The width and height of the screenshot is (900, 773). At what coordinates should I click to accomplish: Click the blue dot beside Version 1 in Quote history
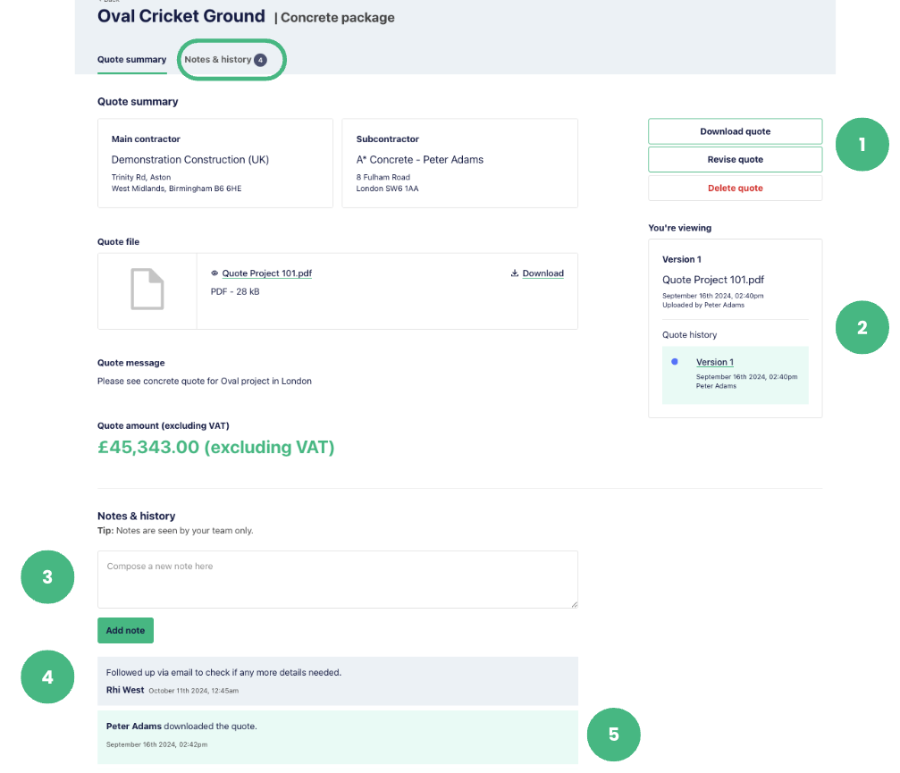(x=675, y=362)
